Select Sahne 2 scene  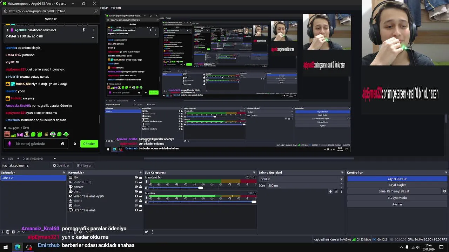(33, 178)
